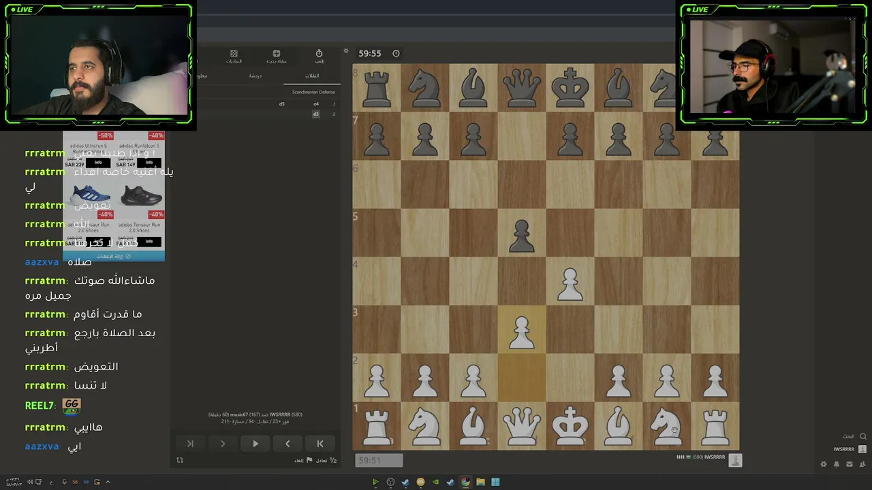Step forward one move
This screenshot has height=490, width=872.
click(223, 444)
